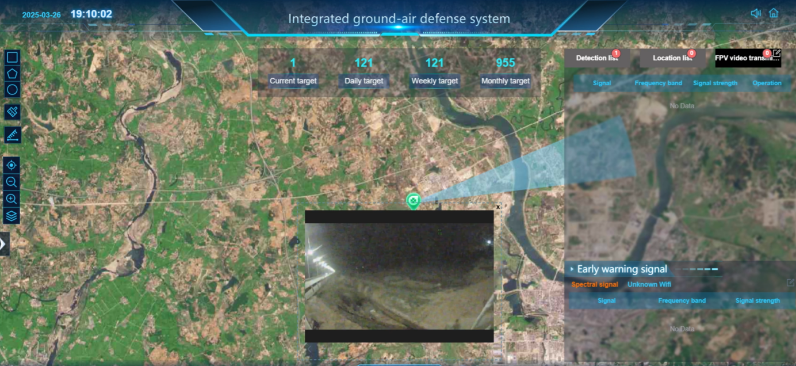Screen dimensions: 796x366
Task: Collapse the Early warning signal section
Action: click(572, 269)
